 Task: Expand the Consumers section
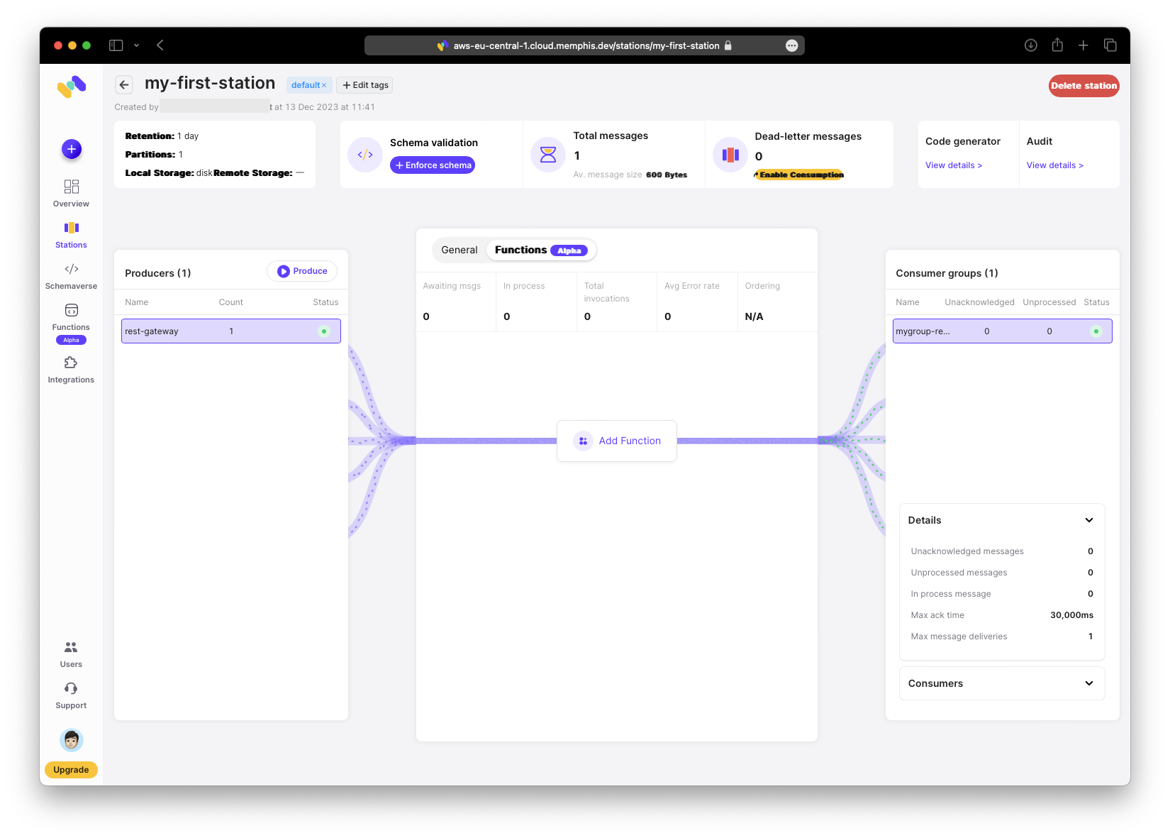point(1088,683)
